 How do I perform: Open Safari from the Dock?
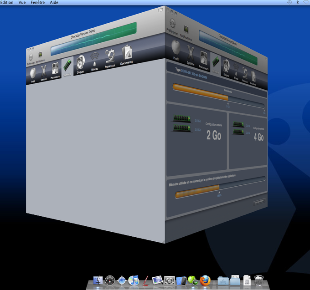pyautogui.click(x=122, y=280)
